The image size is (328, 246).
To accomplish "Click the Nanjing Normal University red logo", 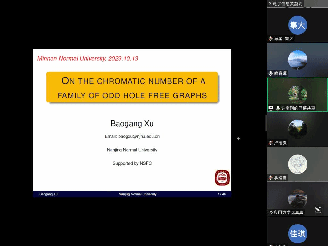I will [x=222, y=178].
